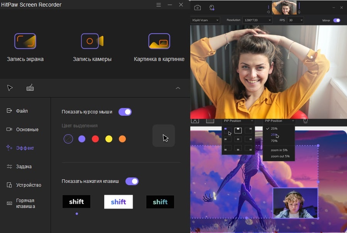Turn off the Mirror toggle
This screenshot has height=233, width=347.
tap(337, 20)
